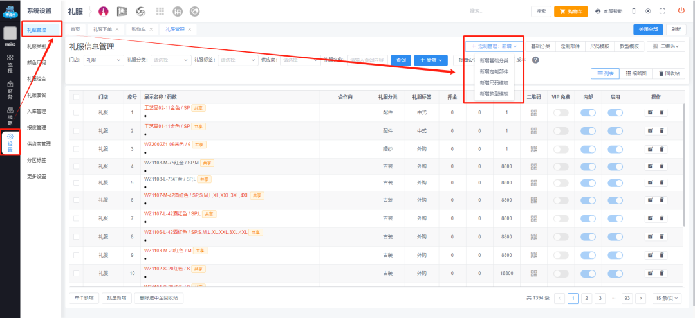Click the HR module icon in header
Viewport: 695px width, 318px height.
(x=178, y=12)
